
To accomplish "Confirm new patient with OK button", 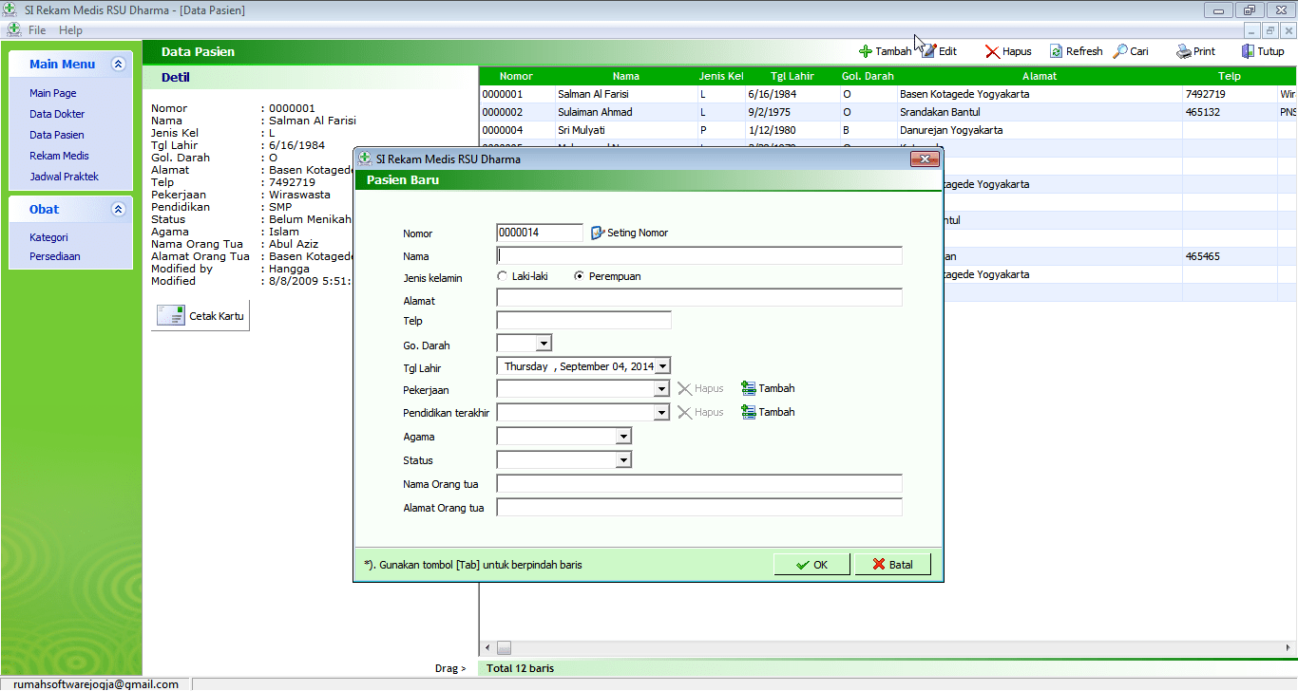I will [811, 565].
